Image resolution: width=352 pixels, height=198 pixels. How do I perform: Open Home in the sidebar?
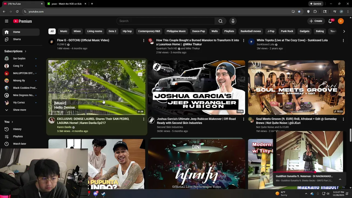pyautogui.click(x=21, y=32)
